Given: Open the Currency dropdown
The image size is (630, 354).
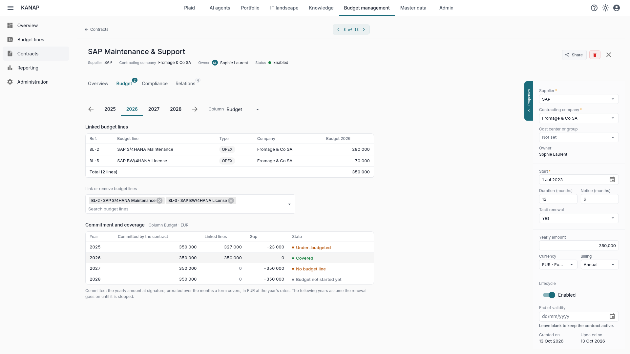Looking at the screenshot, I should pos(558,265).
